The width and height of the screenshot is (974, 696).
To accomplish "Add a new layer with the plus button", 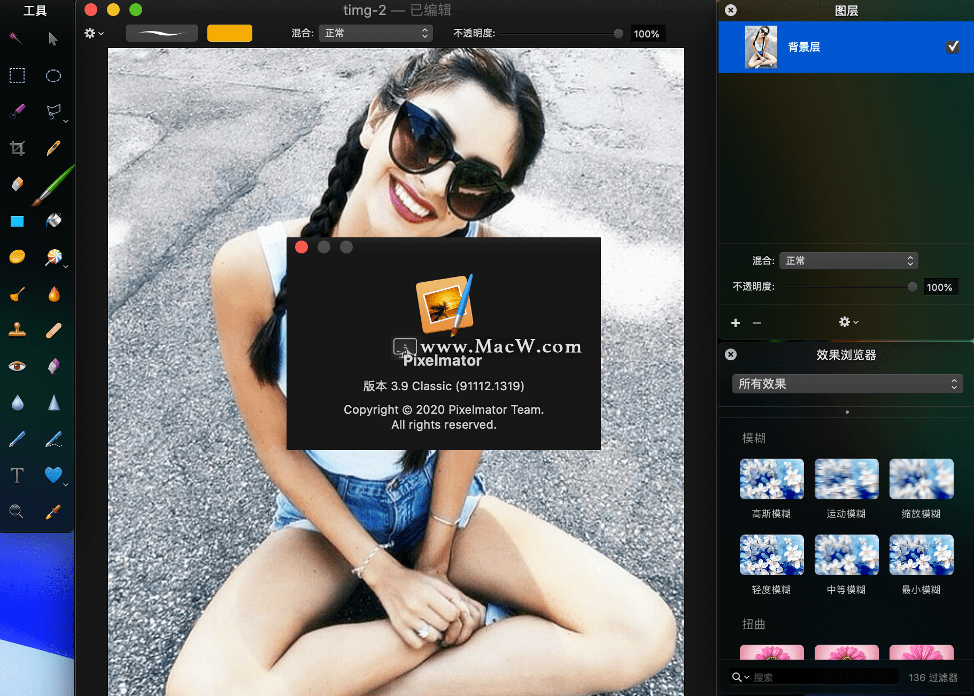I will point(736,322).
